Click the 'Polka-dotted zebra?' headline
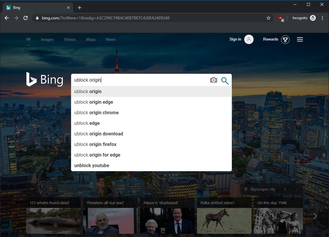329x237 pixels. coord(217,203)
